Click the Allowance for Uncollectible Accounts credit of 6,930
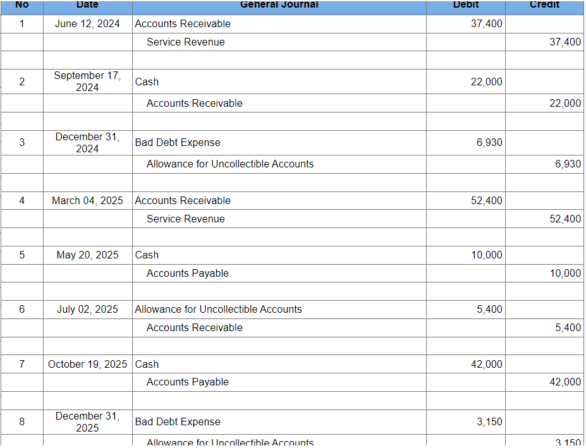The height and width of the screenshot is (448, 586). [x=567, y=164]
